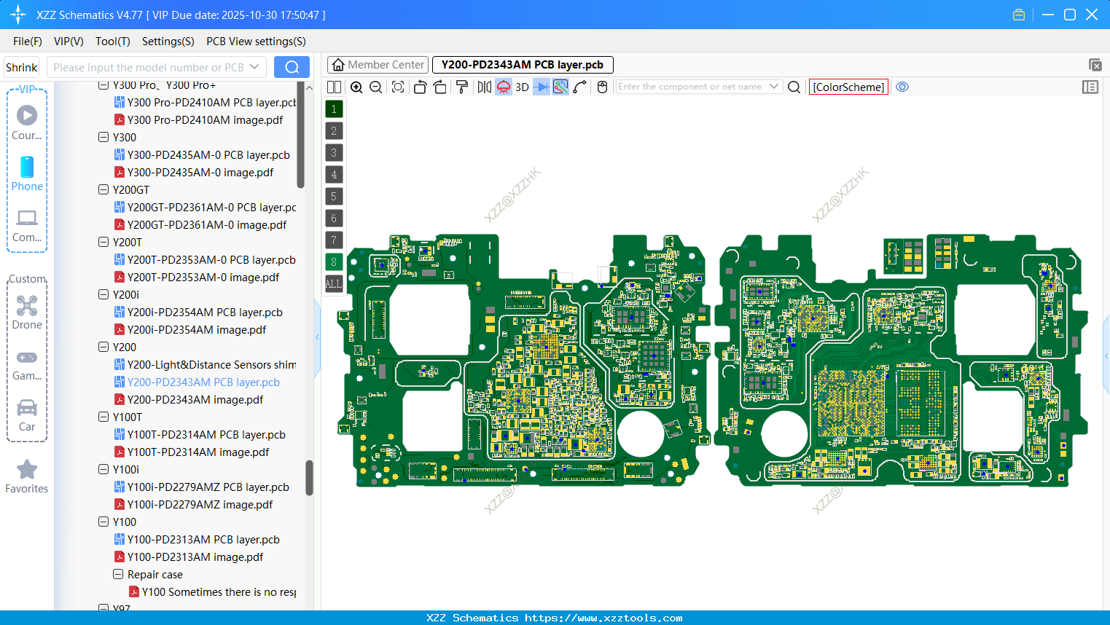This screenshot has height=625, width=1110.
Task: Open the ColorScheme selector
Action: coord(848,87)
